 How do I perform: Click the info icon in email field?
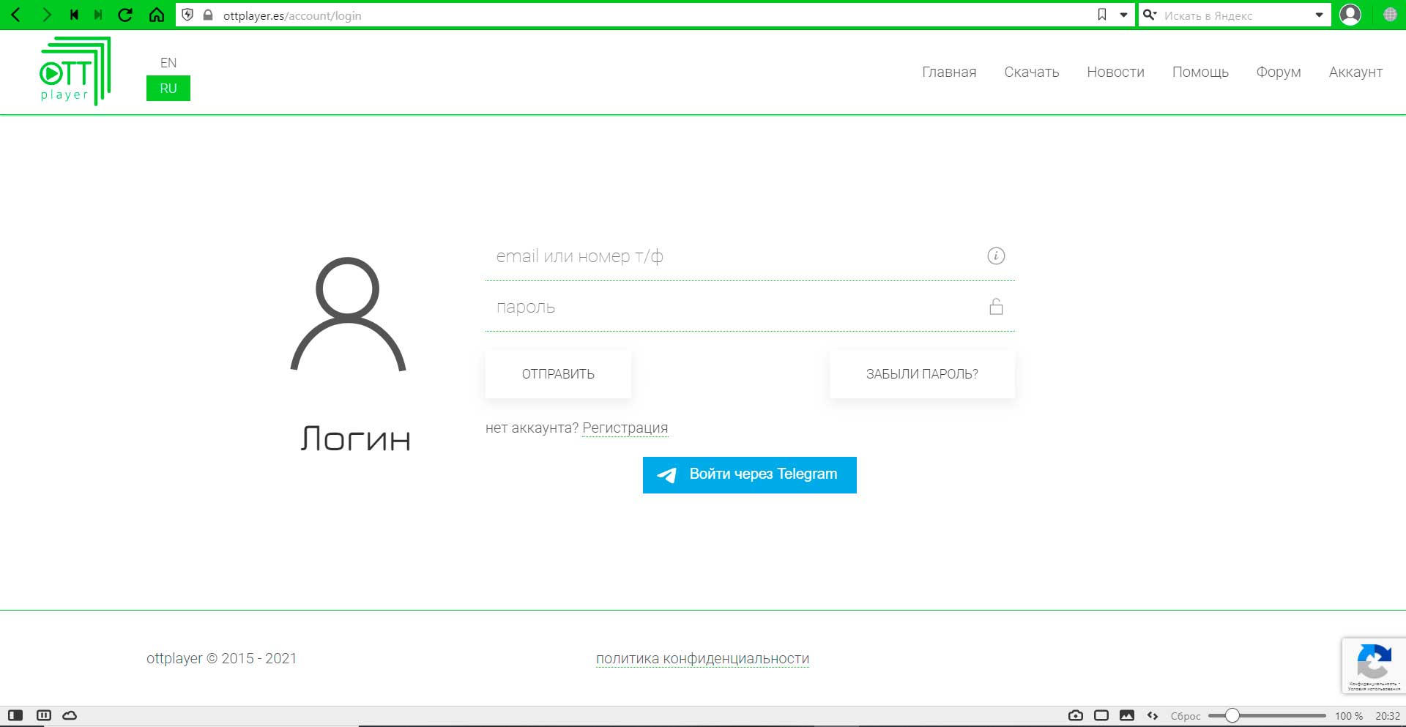996,256
